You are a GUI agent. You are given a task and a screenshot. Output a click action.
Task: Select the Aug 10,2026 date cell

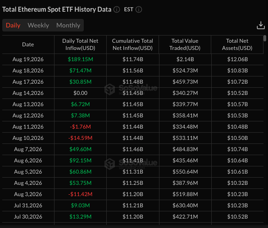click(x=28, y=138)
